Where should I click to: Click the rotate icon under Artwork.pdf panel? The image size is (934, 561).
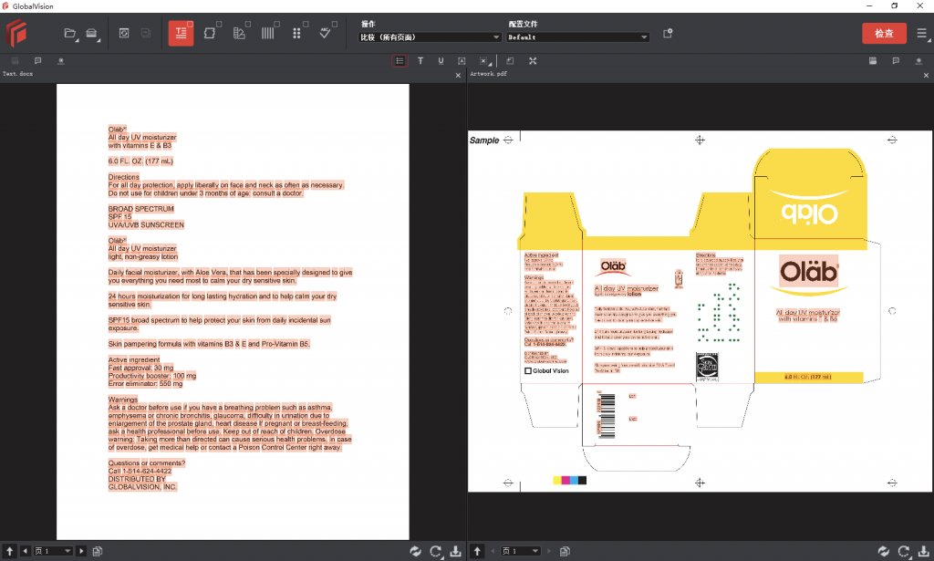point(904,552)
